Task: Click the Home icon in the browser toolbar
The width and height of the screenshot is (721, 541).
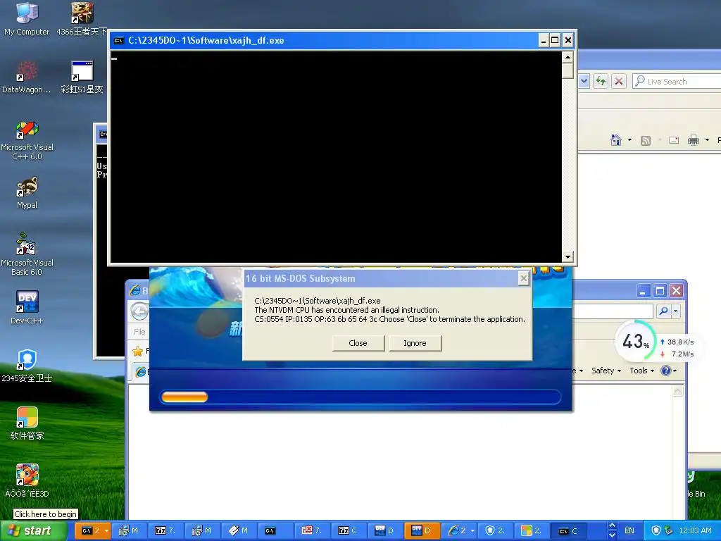Action: click(616, 140)
